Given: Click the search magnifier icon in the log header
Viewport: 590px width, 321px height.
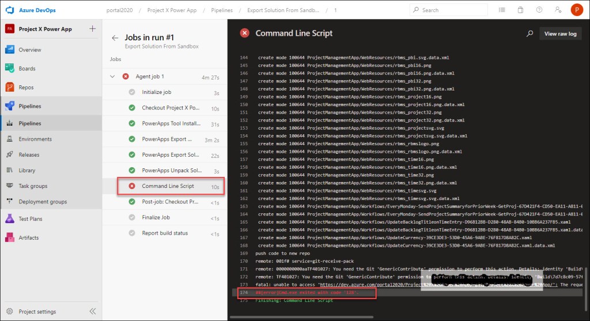Looking at the screenshot, I should (530, 34).
